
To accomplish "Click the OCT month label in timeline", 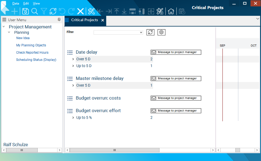I will [254, 46].
